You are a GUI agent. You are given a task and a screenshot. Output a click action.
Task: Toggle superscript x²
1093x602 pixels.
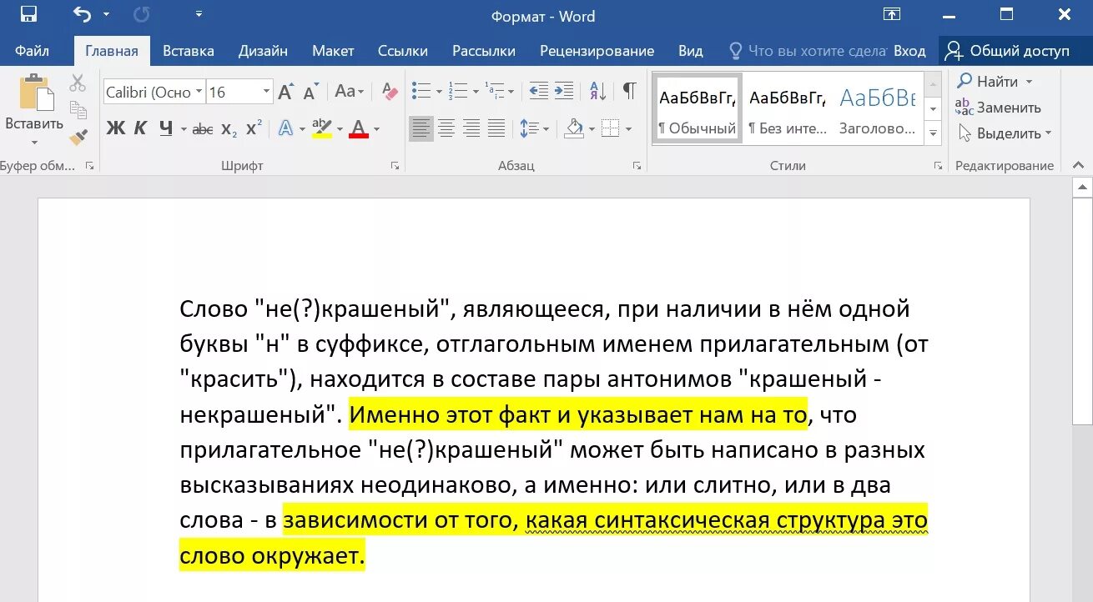[254, 128]
